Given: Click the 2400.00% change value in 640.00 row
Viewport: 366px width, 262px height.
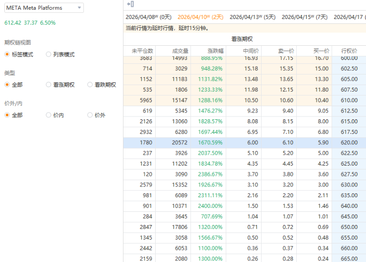Looking at the screenshot, I should [210, 206].
